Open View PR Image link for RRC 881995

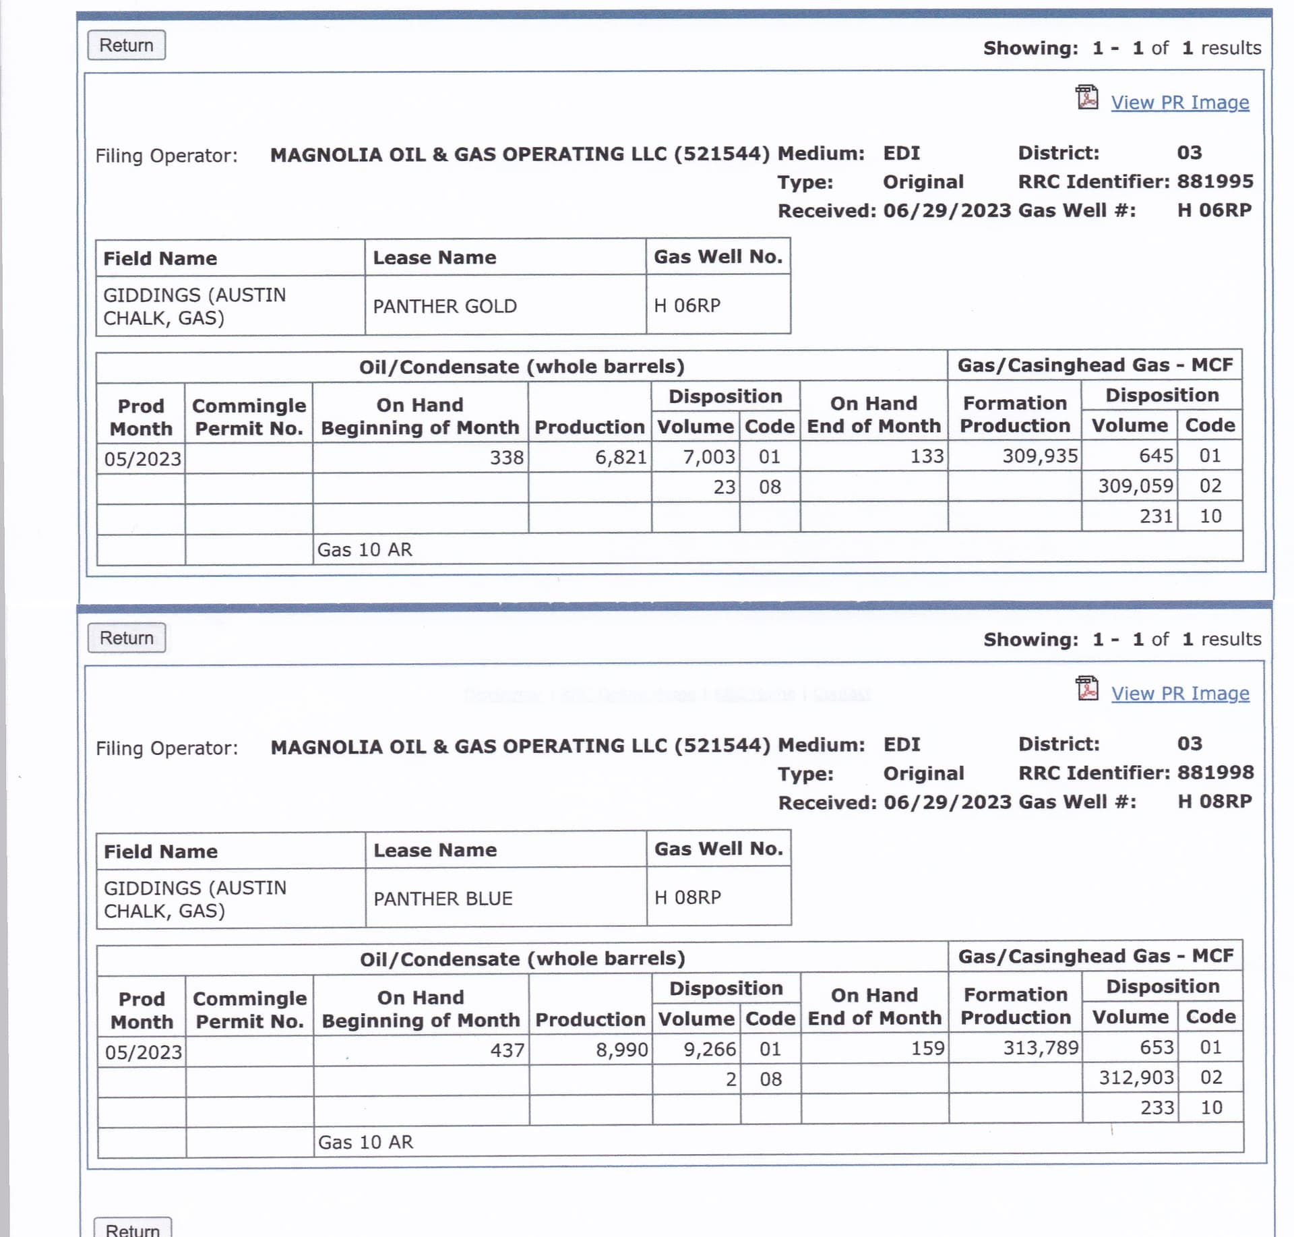1179,102
